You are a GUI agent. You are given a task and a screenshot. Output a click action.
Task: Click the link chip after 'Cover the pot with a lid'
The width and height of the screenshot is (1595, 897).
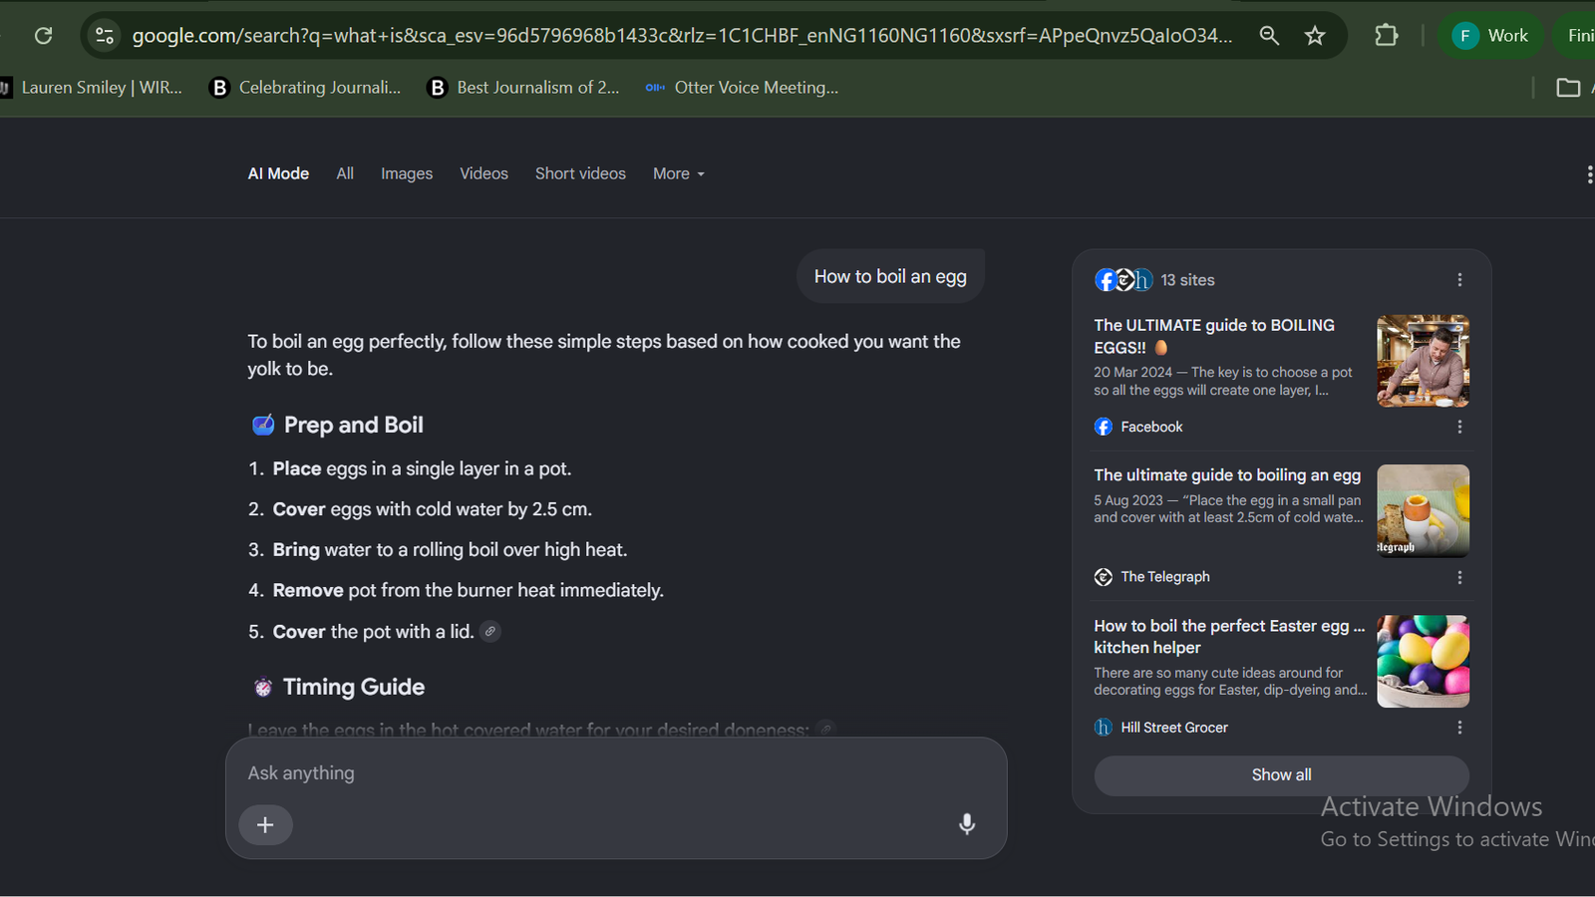pos(490,631)
